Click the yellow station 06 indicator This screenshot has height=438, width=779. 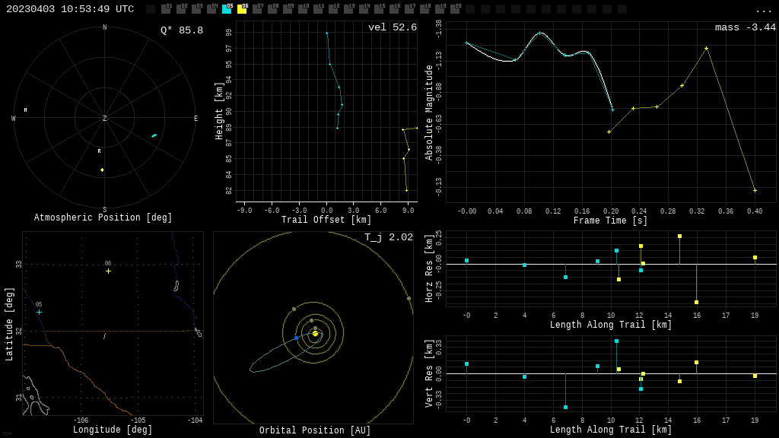tap(242, 9)
